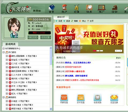Screen dimensions: 128x112
Task: Open the 任务 tasks icon
Action: (89, 9)
